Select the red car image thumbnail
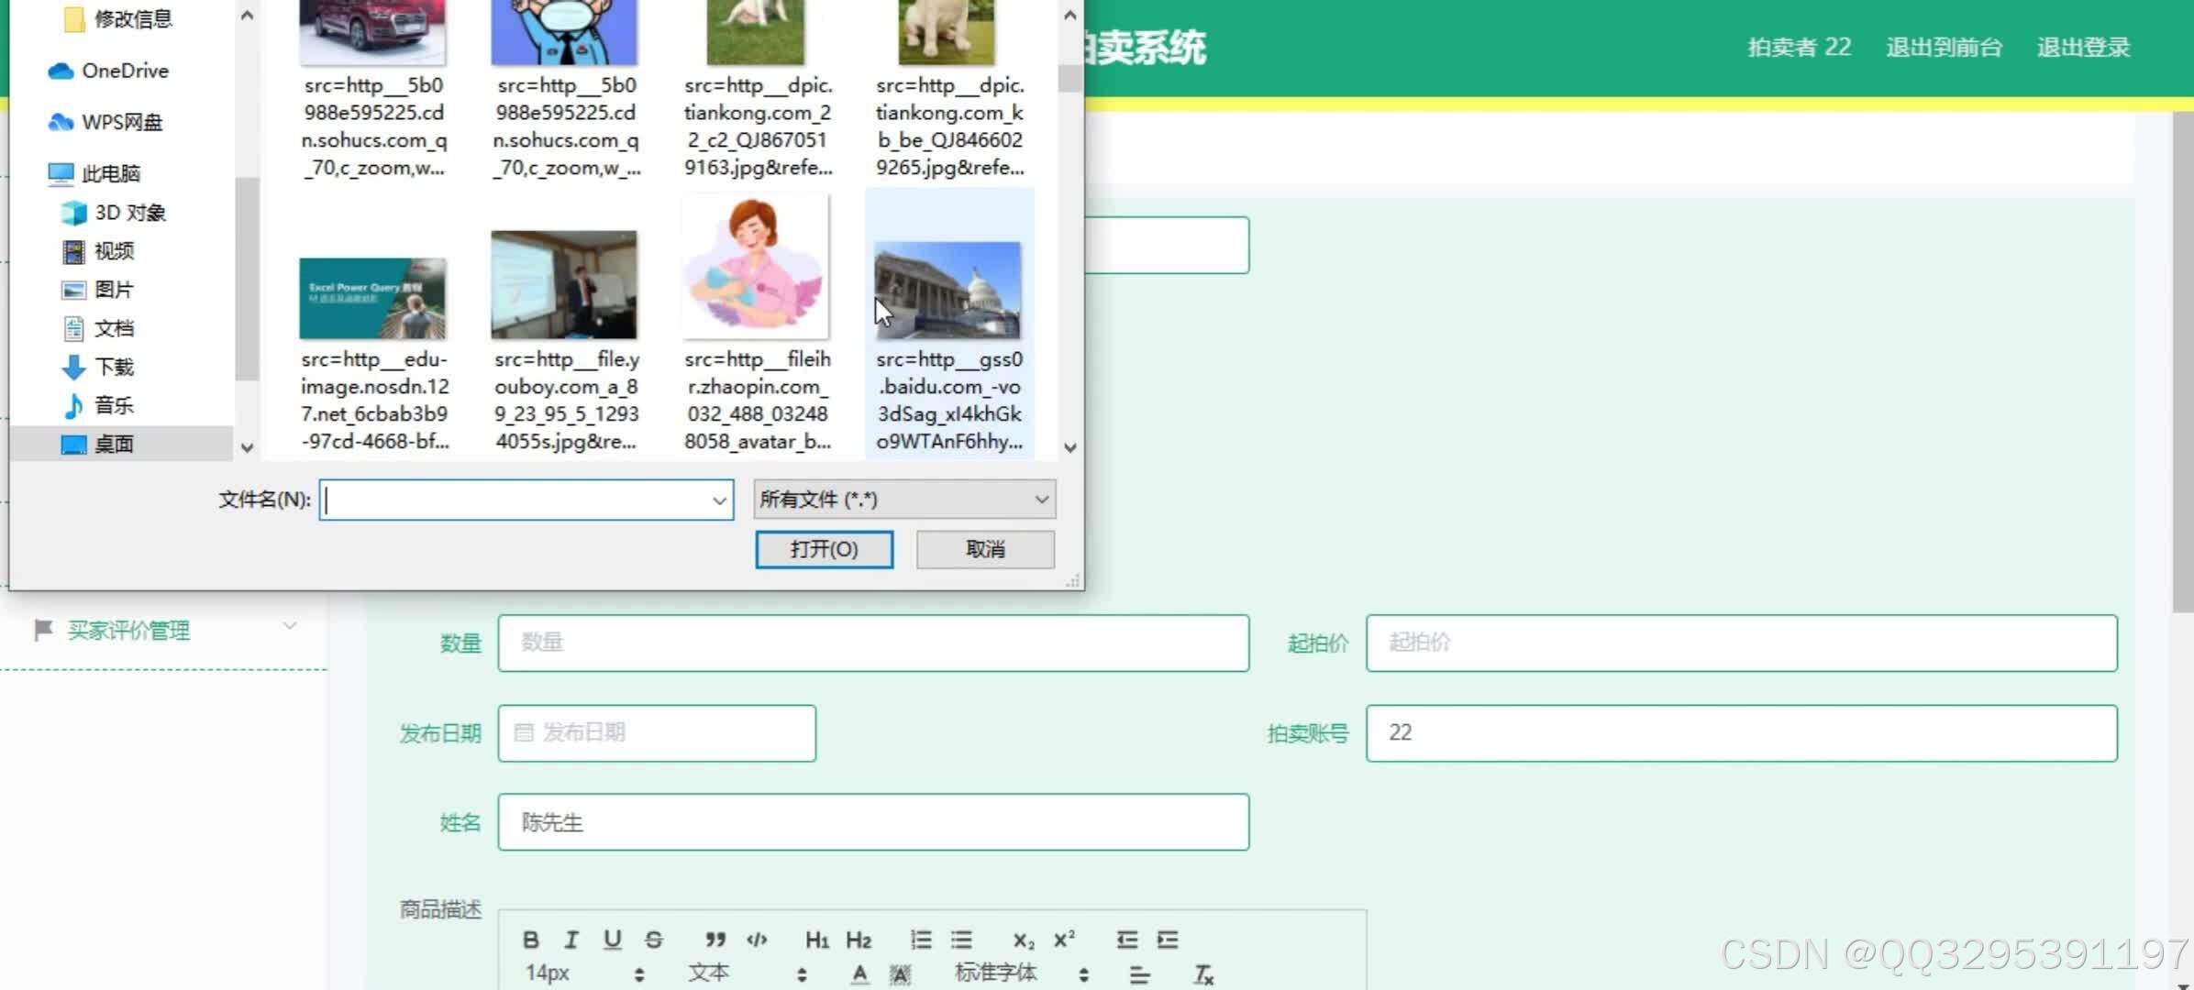This screenshot has height=990, width=2194. click(x=372, y=32)
